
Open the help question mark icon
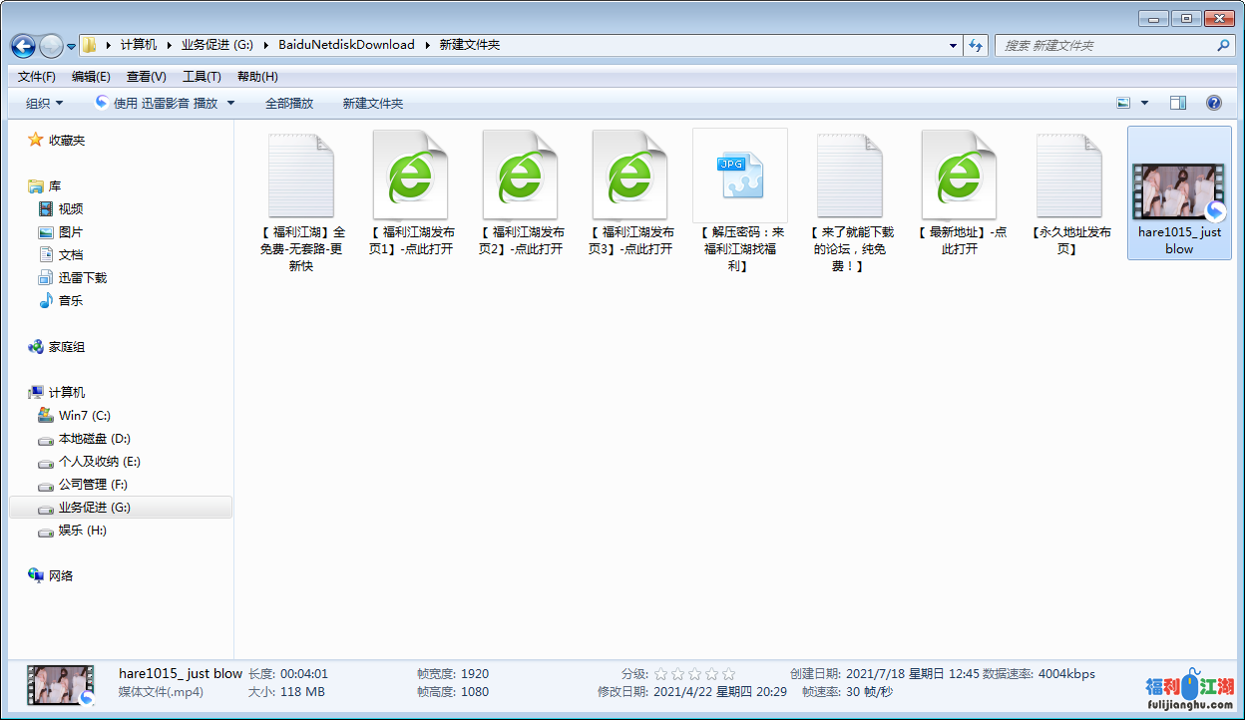(x=1214, y=103)
